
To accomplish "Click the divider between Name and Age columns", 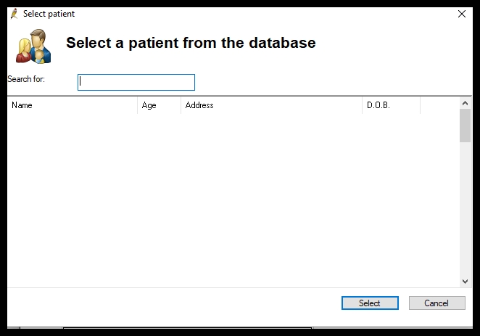I will 137,105.
